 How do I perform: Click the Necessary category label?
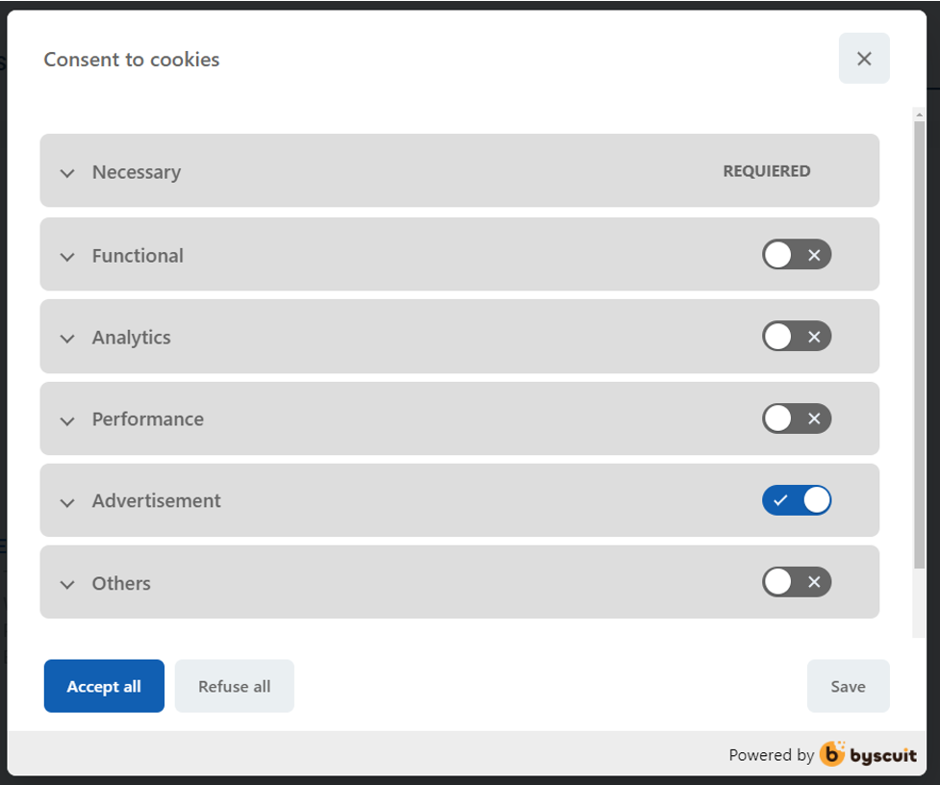point(136,172)
